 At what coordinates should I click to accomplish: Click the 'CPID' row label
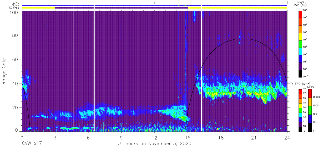click(x=16, y=3)
